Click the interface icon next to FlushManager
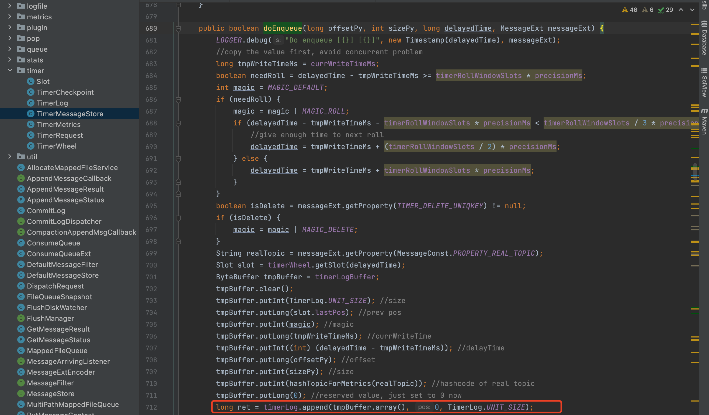Image resolution: width=709 pixels, height=415 pixels. pyautogui.click(x=21, y=318)
